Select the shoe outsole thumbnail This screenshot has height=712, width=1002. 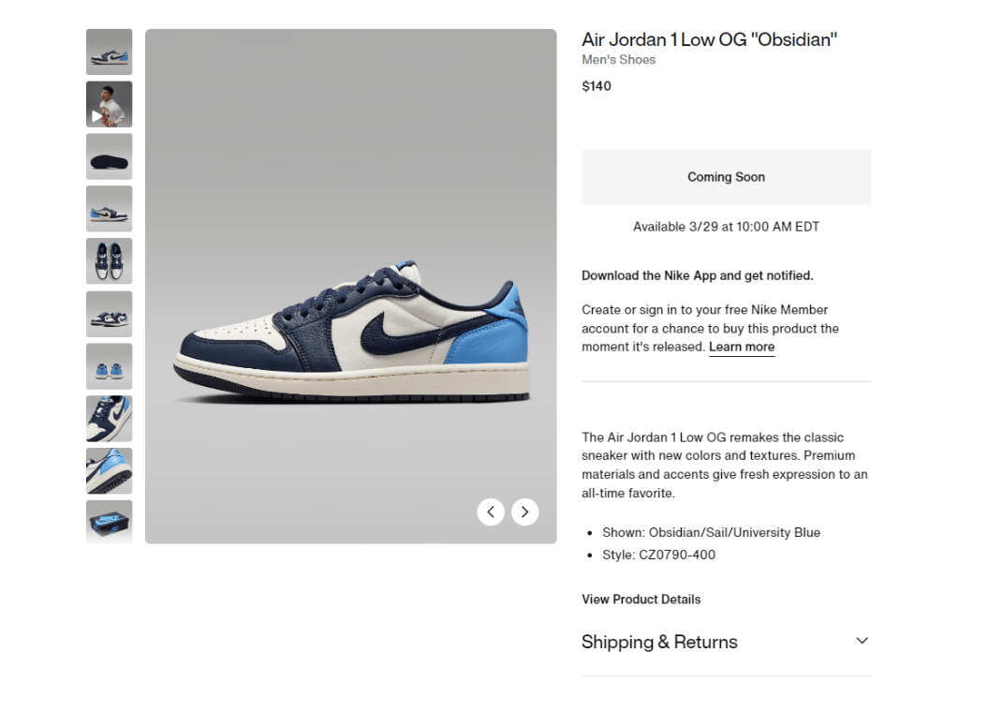pos(110,156)
